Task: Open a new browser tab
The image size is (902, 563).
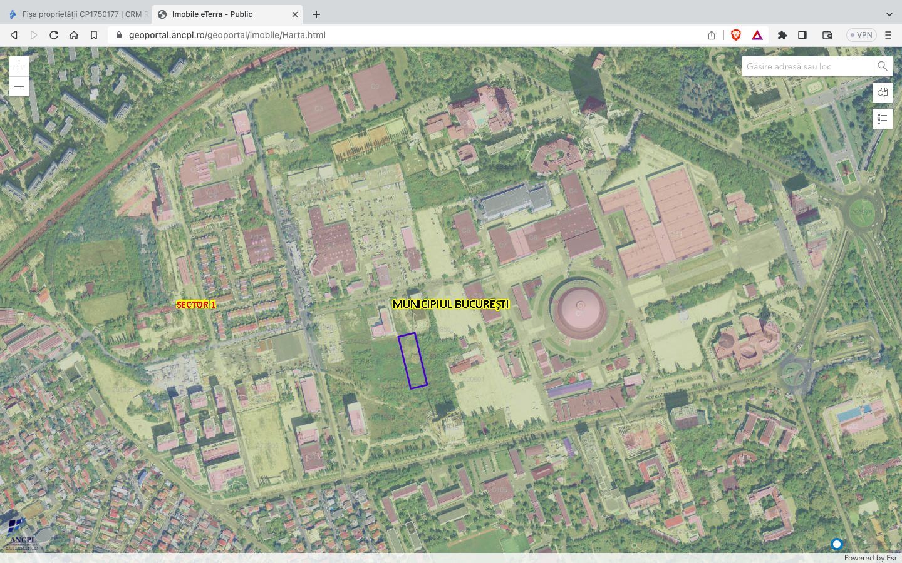Action: tap(316, 14)
